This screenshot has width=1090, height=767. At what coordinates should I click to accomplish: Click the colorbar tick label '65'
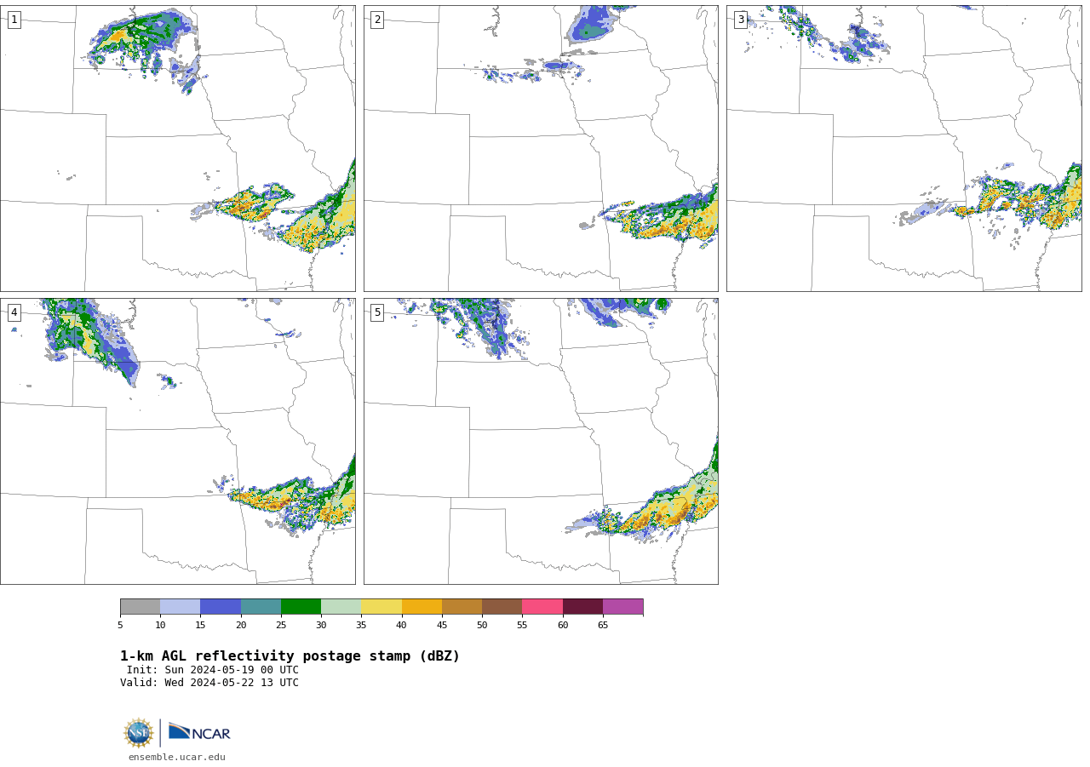(x=603, y=626)
